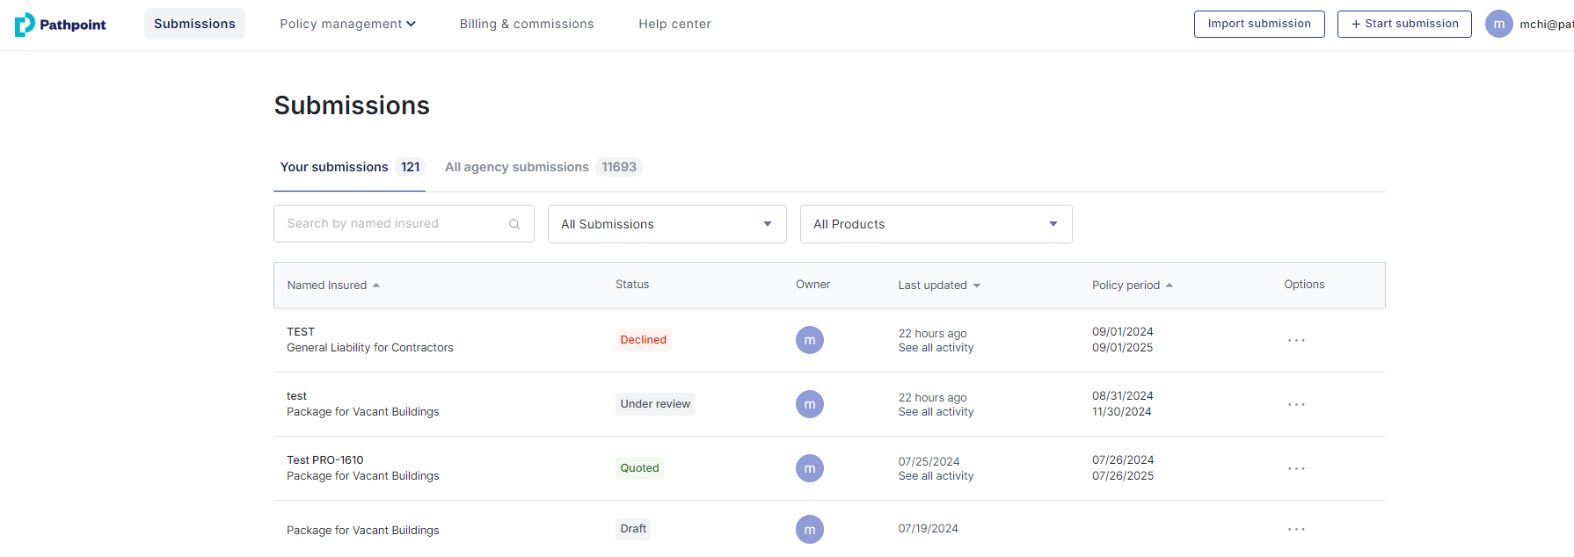Click the Pathpoint logo icon

[x=25, y=25]
